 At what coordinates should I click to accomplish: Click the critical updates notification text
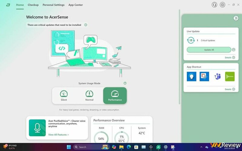click(54, 25)
